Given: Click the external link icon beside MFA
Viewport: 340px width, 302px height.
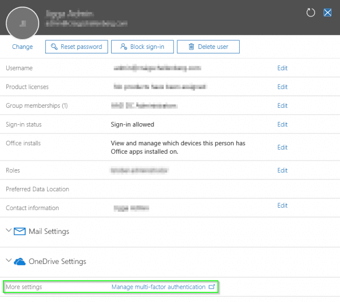Looking at the screenshot, I should [x=212, y=287].
